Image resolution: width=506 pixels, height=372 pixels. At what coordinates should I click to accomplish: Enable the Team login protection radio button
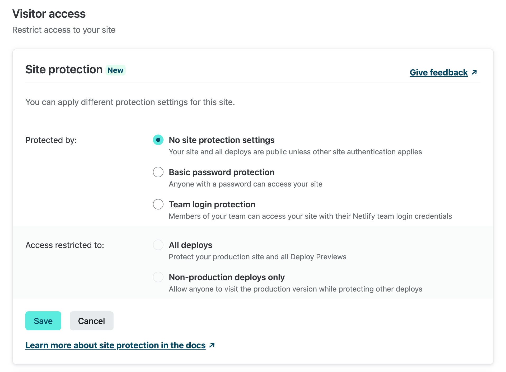point(158,204)
